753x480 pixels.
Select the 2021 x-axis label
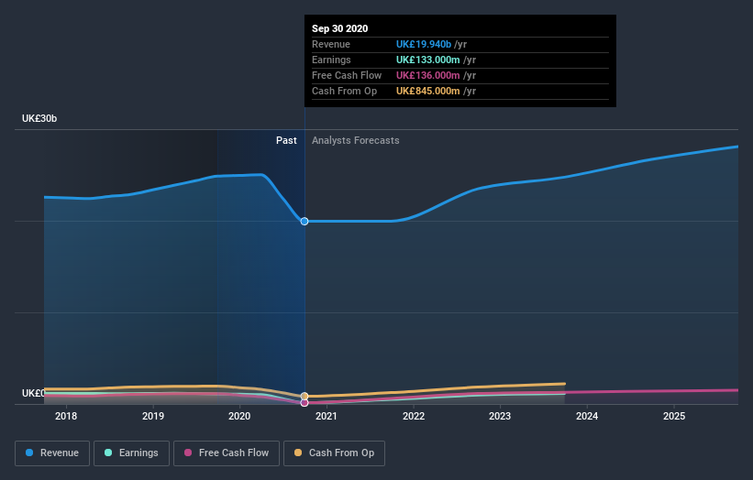327,416
